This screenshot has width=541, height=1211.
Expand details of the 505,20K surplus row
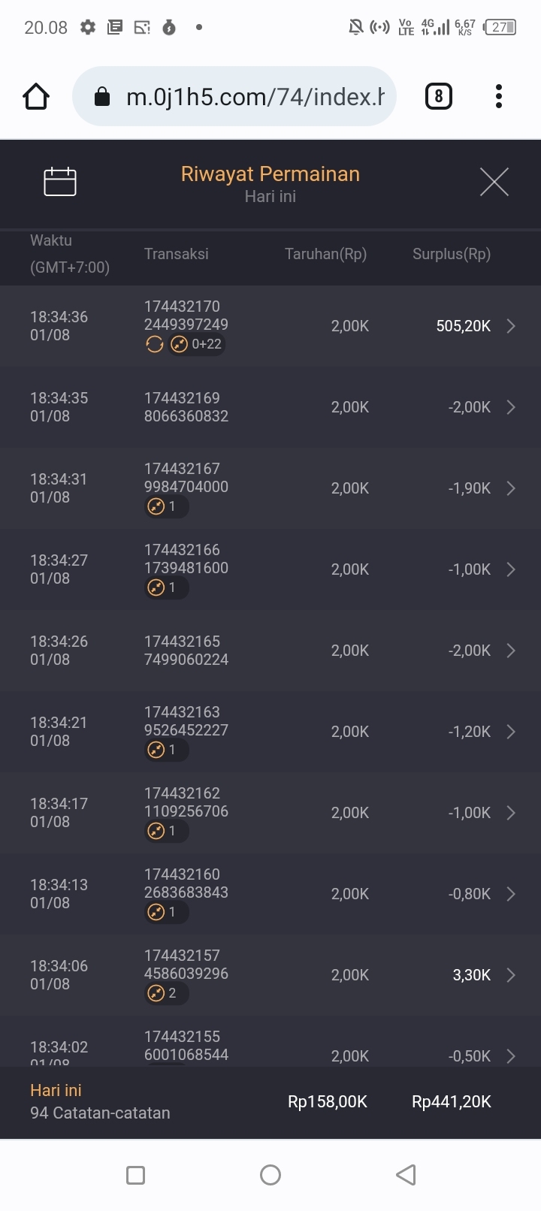pyautogui.click(x=511, y=326)
